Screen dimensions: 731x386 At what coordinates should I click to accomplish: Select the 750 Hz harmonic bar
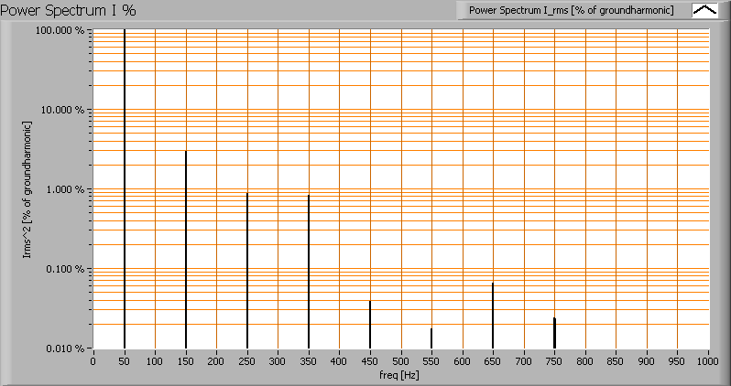(x=554, y=333)
